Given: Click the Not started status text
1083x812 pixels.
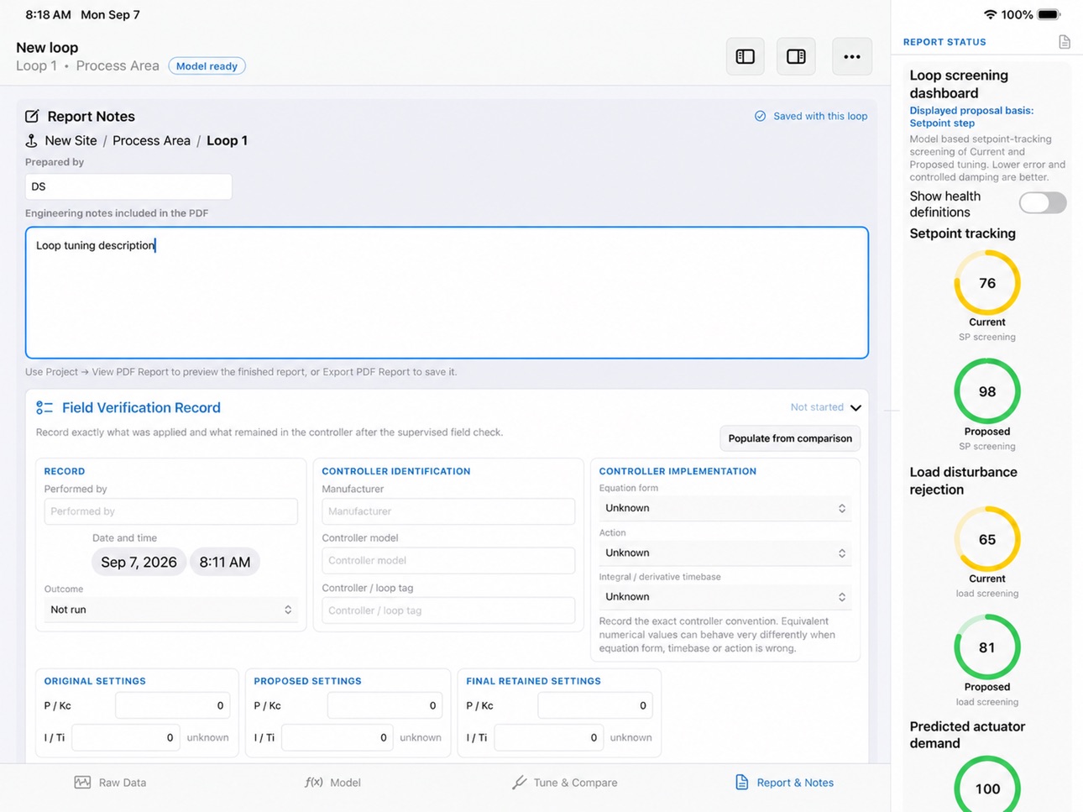Looking at the screenshot, I should (817, 407).
